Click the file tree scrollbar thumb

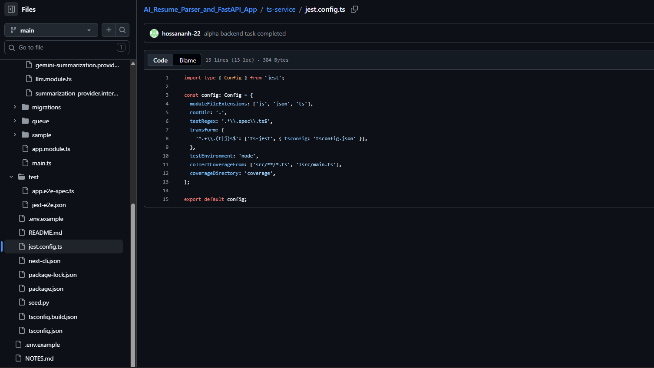(x=133, y=284)
